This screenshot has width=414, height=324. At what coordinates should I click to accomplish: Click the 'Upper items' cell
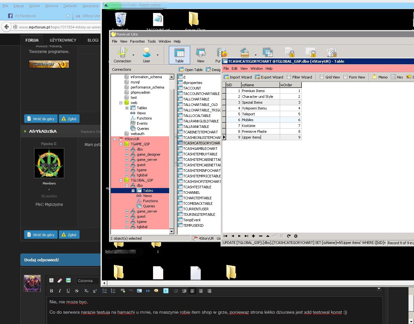click(x=260, y=137)
